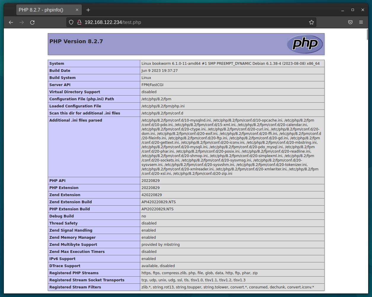Click the '/etc/php/8.2/fpm' path value
372x297 pixels.
156,99
